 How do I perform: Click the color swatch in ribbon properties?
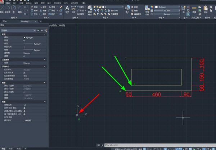click(156, 7)
